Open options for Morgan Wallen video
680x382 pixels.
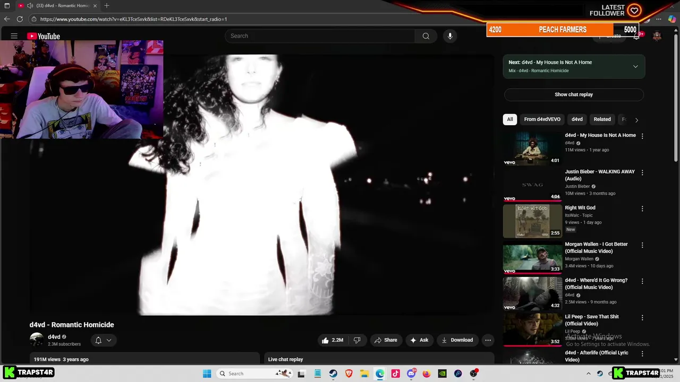642,245
